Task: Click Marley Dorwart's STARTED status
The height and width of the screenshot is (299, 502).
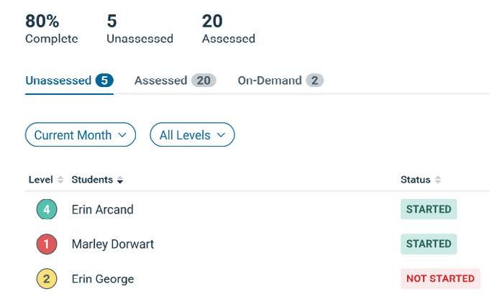Action: (x=429, y=244)
